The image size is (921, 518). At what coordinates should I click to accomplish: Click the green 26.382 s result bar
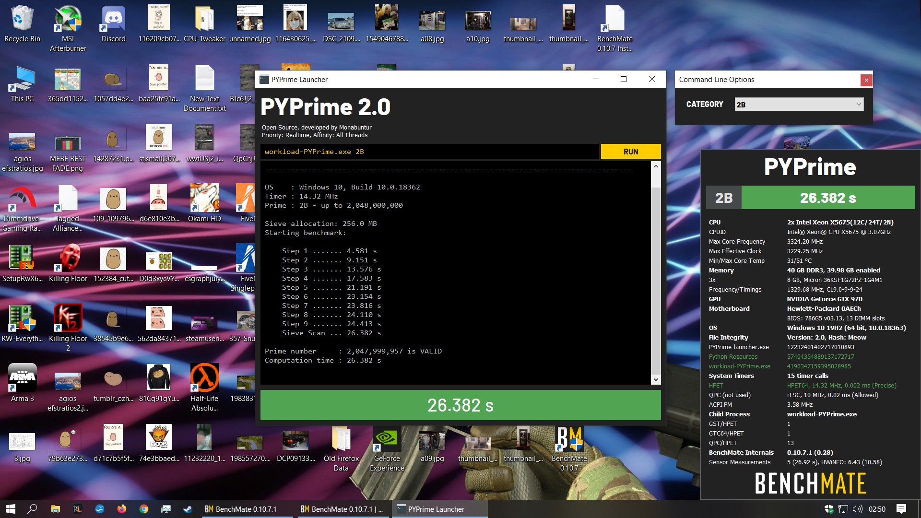460,405
